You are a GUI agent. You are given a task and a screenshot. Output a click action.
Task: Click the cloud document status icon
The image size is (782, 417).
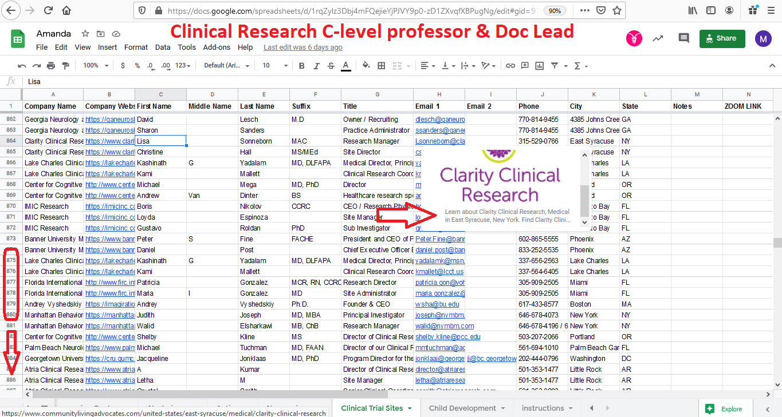click(116, 34)
